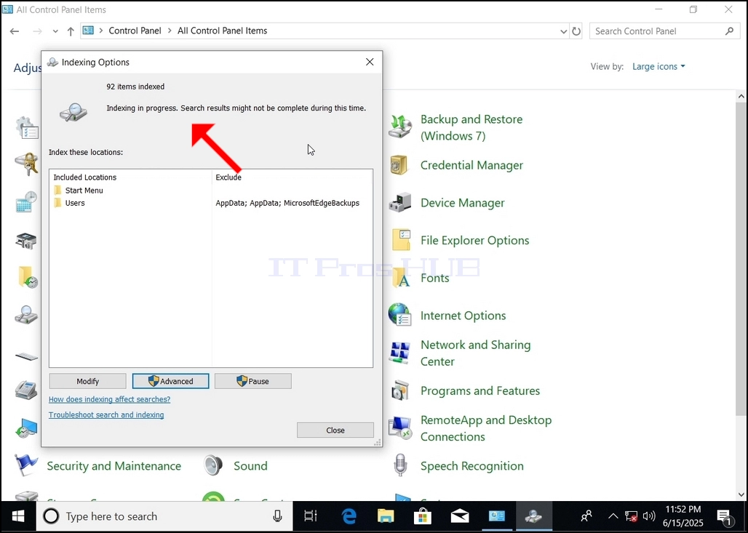Show hidden tray icons chevron

click(613, 516)
